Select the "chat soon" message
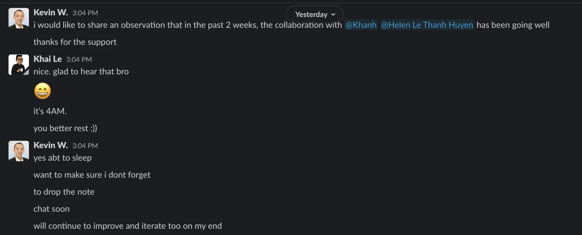 coord(51,209)
